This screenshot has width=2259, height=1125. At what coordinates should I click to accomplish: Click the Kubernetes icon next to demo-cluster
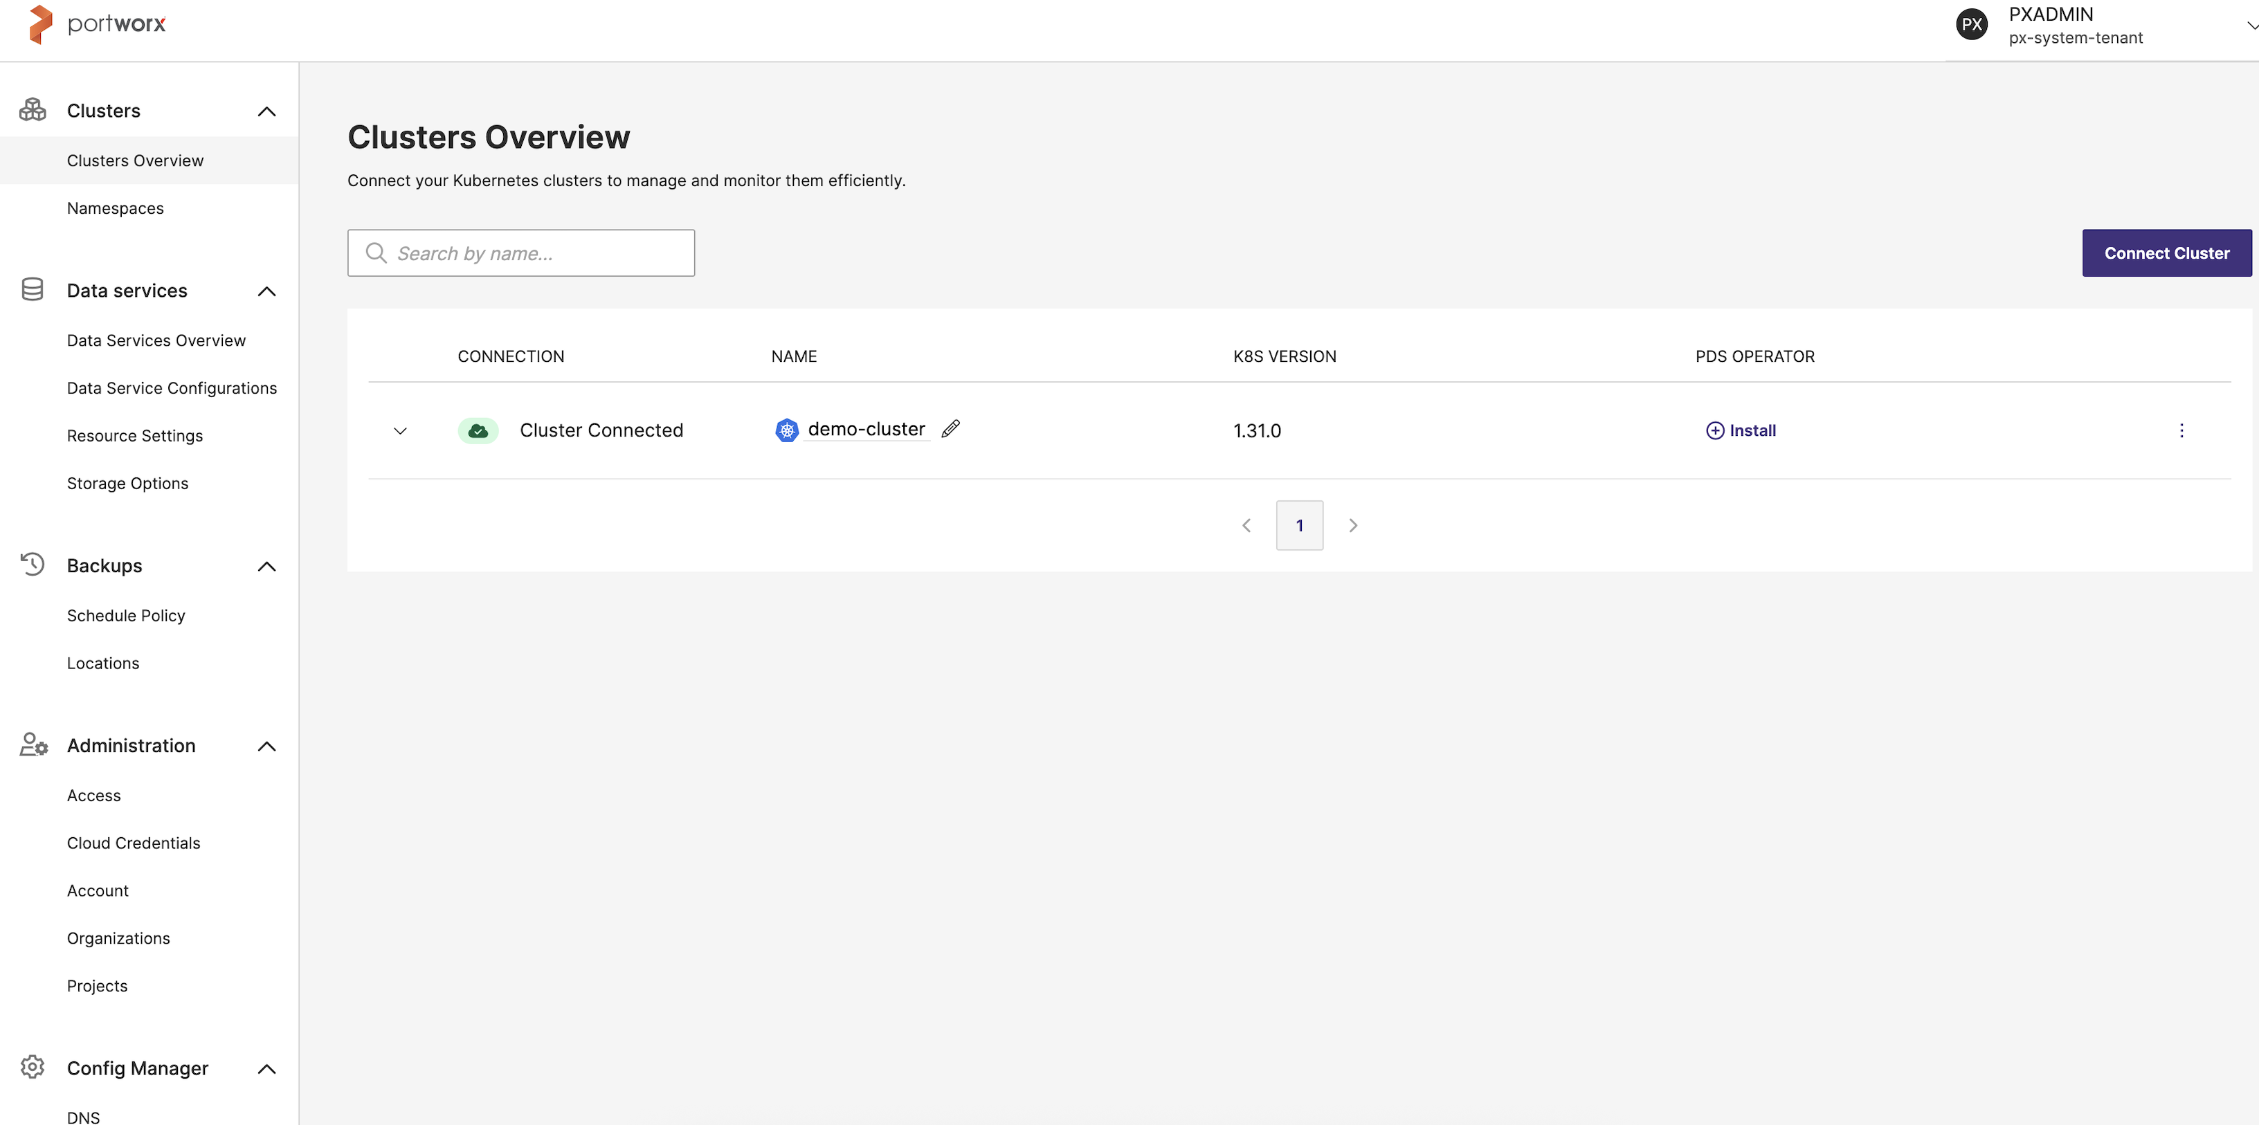tap(787, 430)
